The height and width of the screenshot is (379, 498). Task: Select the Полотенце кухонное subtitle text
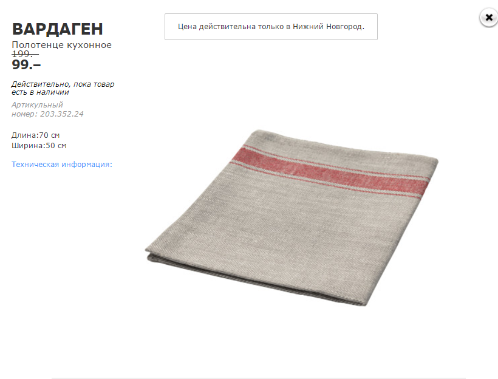click(x=61, y=45)
